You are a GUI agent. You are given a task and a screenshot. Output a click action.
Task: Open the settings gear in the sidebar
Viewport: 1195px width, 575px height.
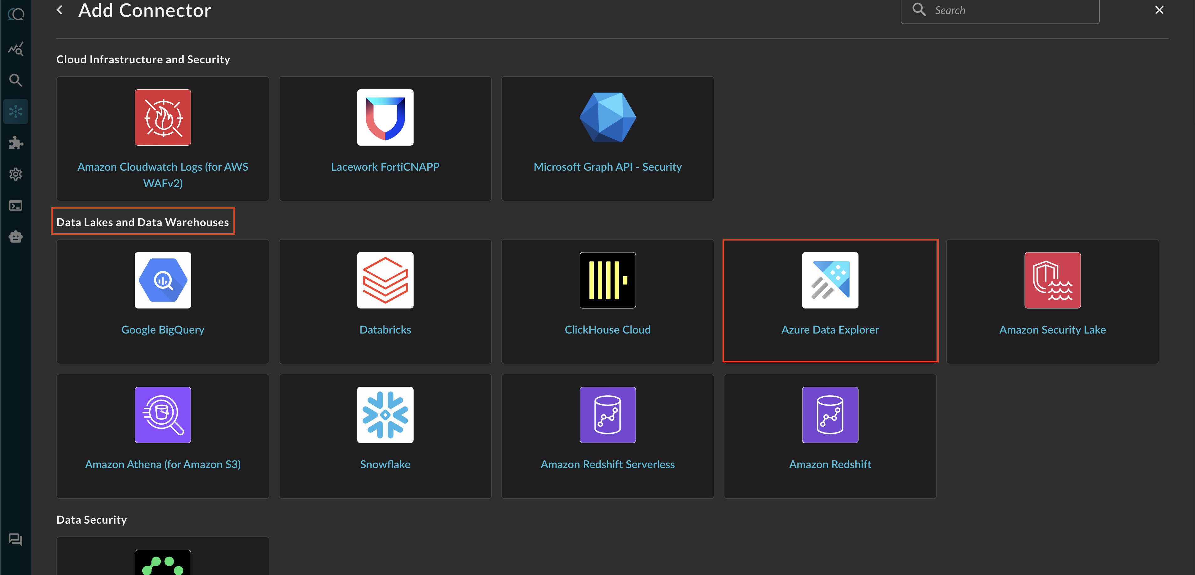coord(16,174)
